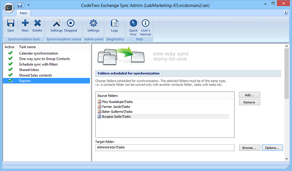Click Remove to remove source folder
Image resolution: width=292 pixels, height=171 pixels.
249,102
